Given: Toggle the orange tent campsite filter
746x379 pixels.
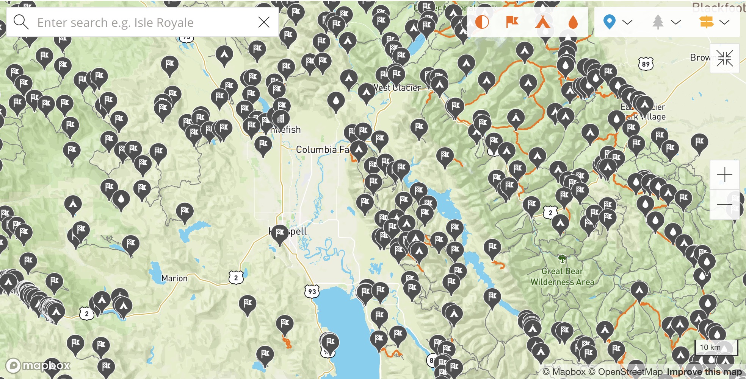Looking at the screenshot, I should tap(543, 22).
